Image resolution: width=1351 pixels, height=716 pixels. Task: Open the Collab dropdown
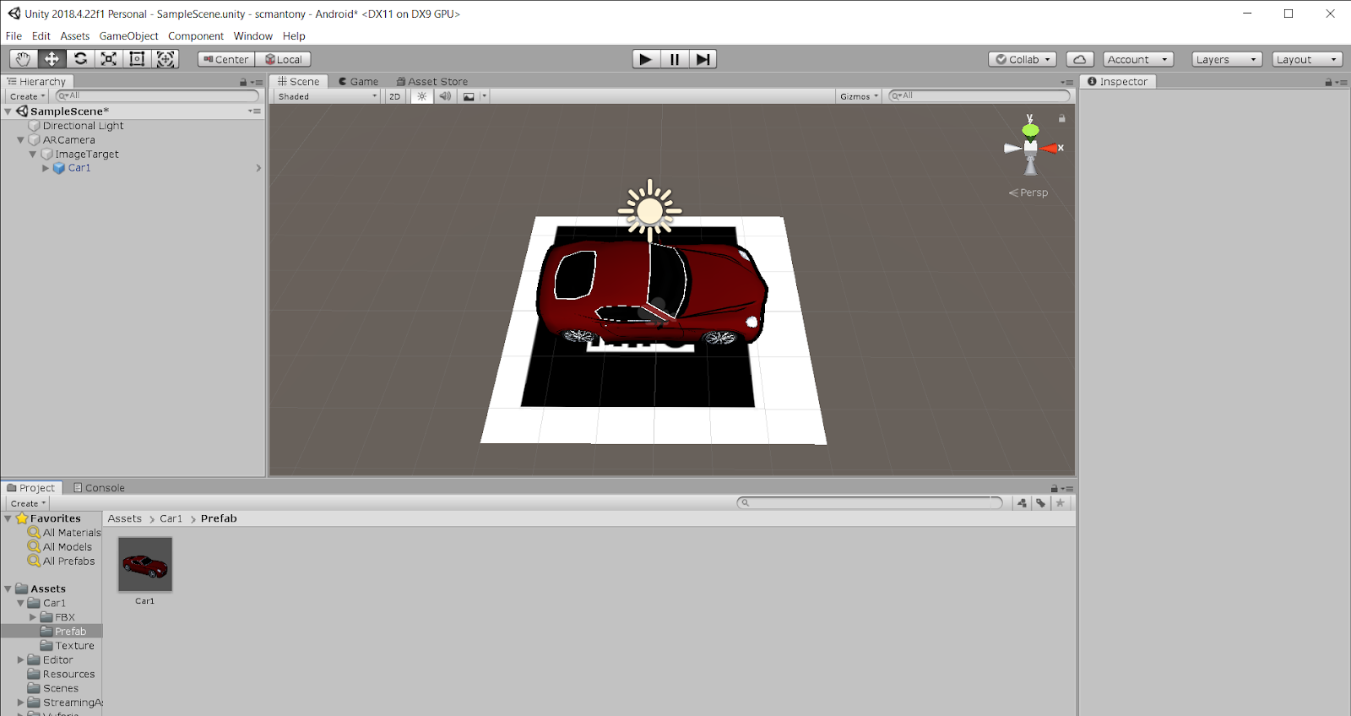click(x=1023, y=59)
